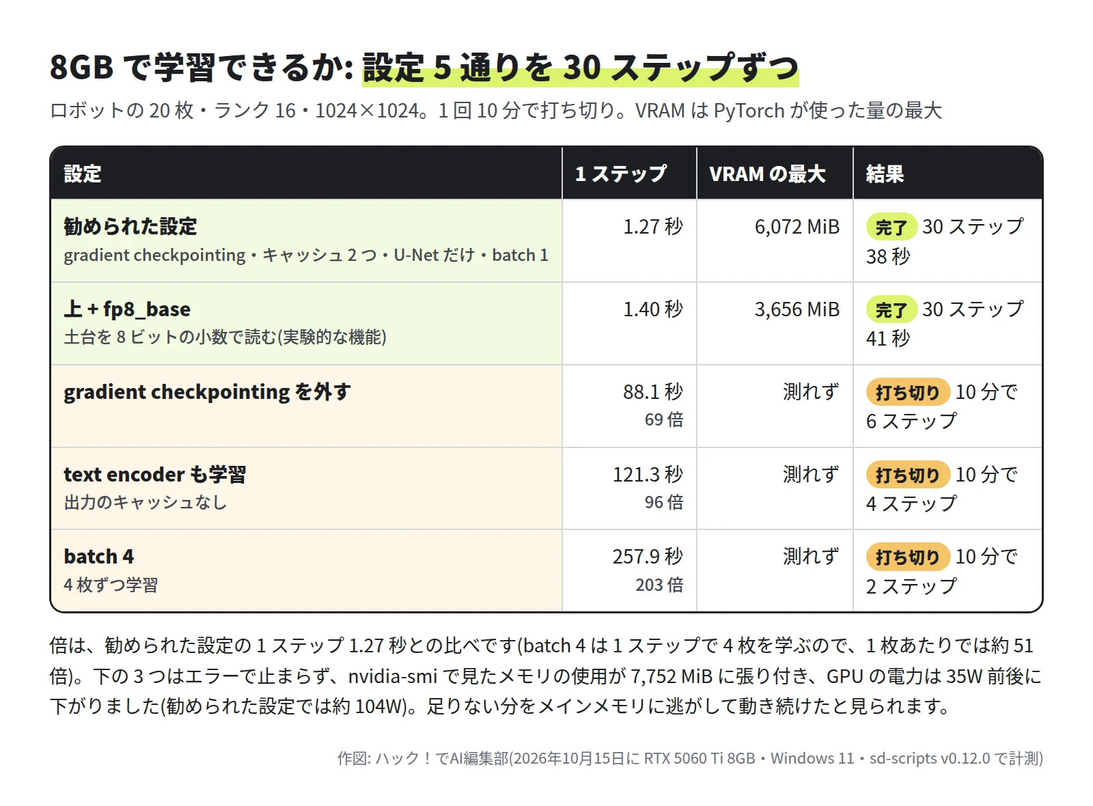Click the 'batch 4' row title
Screen dimensions: 1093x806
pos(99,556)
